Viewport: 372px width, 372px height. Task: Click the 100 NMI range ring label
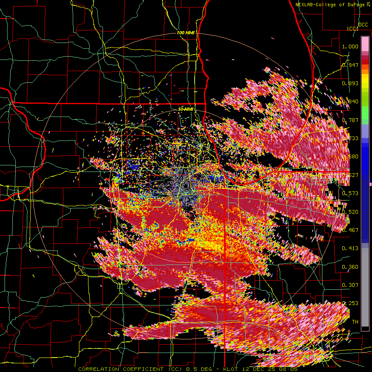pos(186,33)
